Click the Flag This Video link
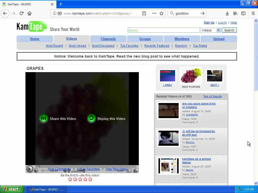The width and height of the screenshot is (258, 193). pos(116,169)
